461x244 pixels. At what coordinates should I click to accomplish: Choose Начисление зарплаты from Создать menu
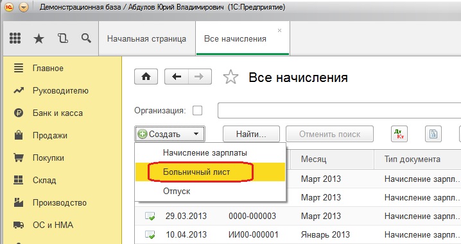210,153
